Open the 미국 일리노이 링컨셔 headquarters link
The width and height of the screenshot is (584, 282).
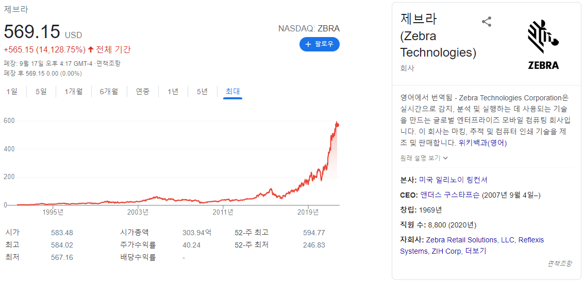[453, 180]
